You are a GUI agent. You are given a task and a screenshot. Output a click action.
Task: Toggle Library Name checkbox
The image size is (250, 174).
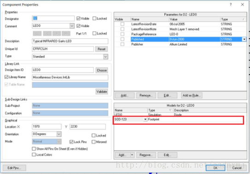click(6, 77)
